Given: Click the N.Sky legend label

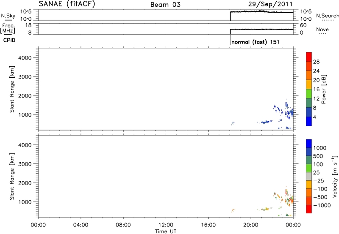Looking at the screenshot, I should [8, 16].
